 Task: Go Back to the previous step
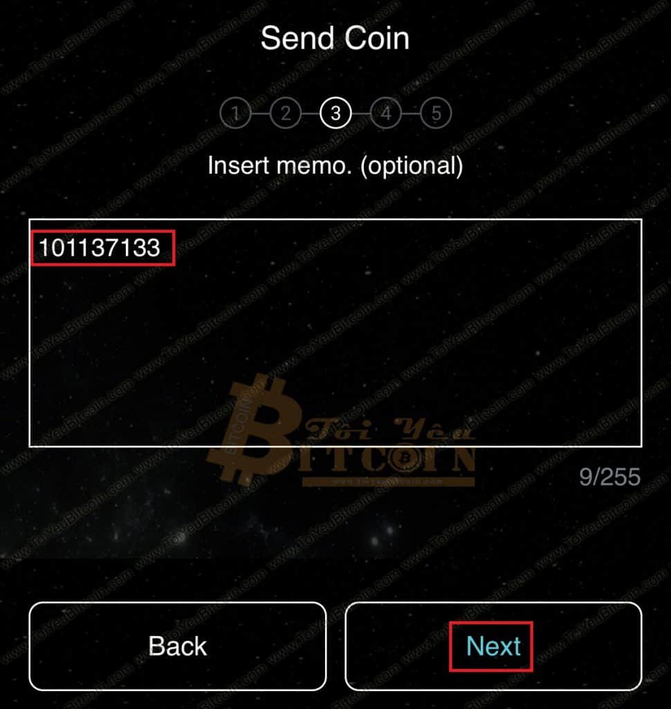(x=178, y=646)
